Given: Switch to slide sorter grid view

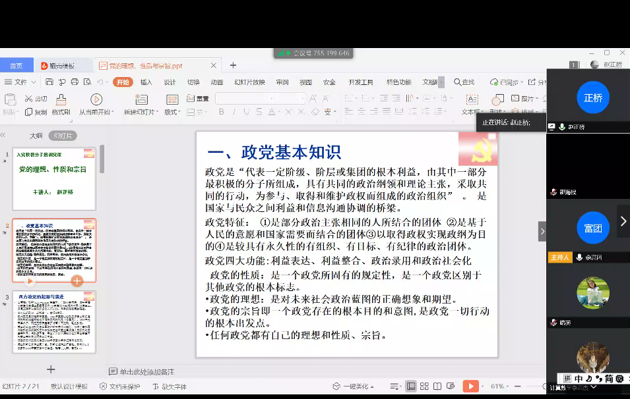Looking at the screenshot, I should point(424,386).
